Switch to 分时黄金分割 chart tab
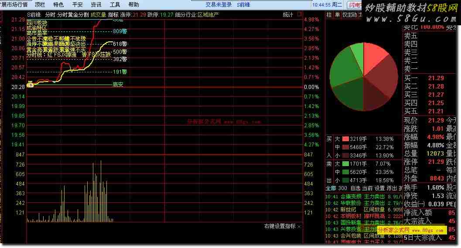The image size is (461, 248). tap(73, 15)
